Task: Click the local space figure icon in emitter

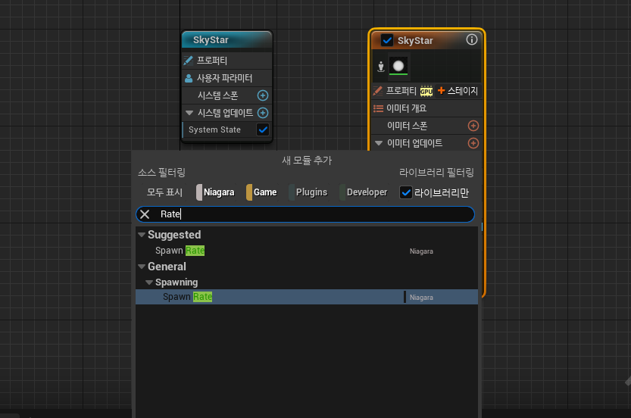Action: click(x=381, y=67)
